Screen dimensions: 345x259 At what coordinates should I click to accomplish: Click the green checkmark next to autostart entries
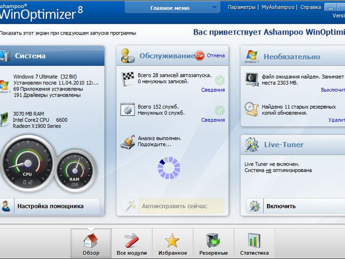click(x=219, y=80)
